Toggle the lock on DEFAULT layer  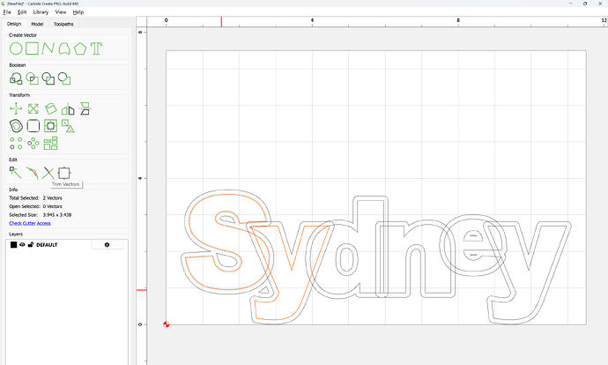[x=31, y=244]
